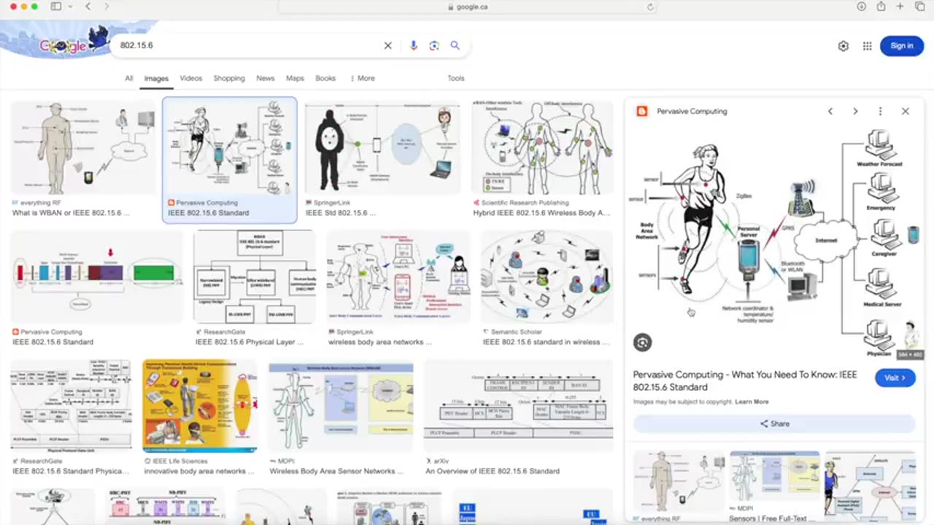Open SpringerLink wireless body area networks result
This screenshot has width=934, height=525.
398,276
